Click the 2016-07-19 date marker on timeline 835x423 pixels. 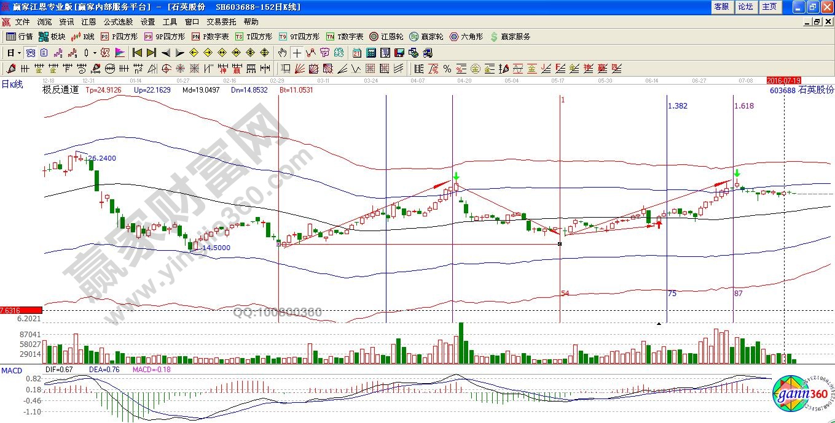[783, 80]
